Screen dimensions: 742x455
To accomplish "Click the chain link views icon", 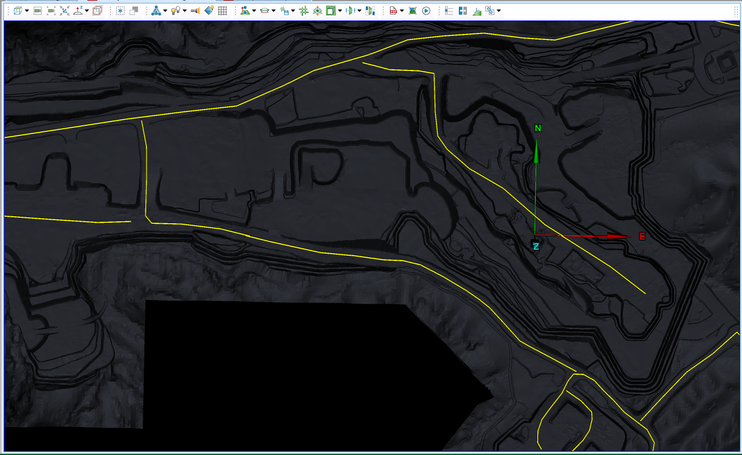I will 489,10.
